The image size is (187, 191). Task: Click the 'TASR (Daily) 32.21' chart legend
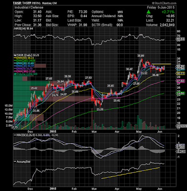pos(27,55)
